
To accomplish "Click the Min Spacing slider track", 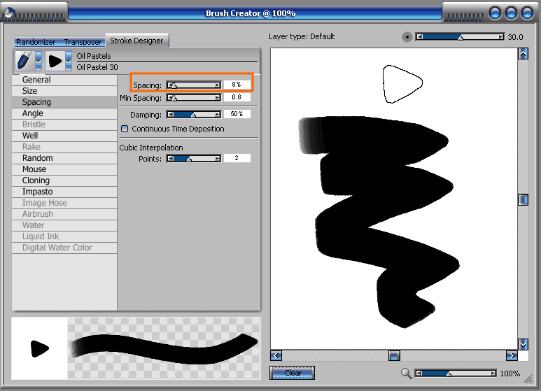I will point(195,98).
